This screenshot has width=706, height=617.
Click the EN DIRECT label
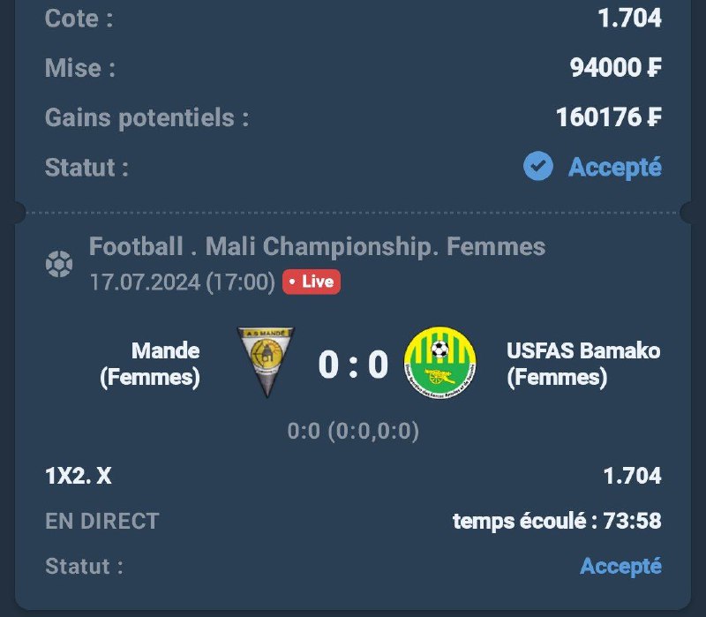(x=102, y=522)
